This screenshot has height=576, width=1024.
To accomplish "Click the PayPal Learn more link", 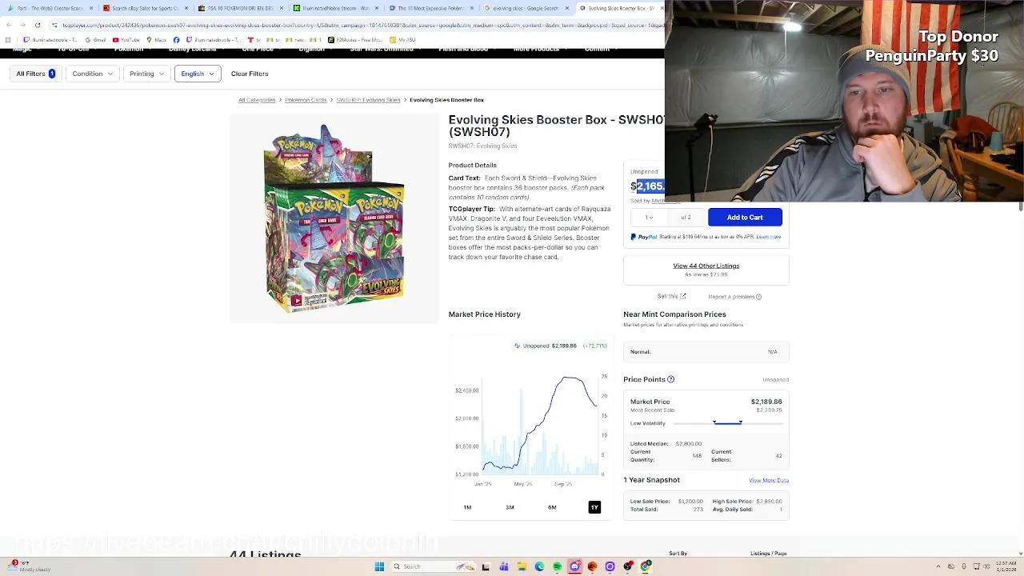I will 769,237.
